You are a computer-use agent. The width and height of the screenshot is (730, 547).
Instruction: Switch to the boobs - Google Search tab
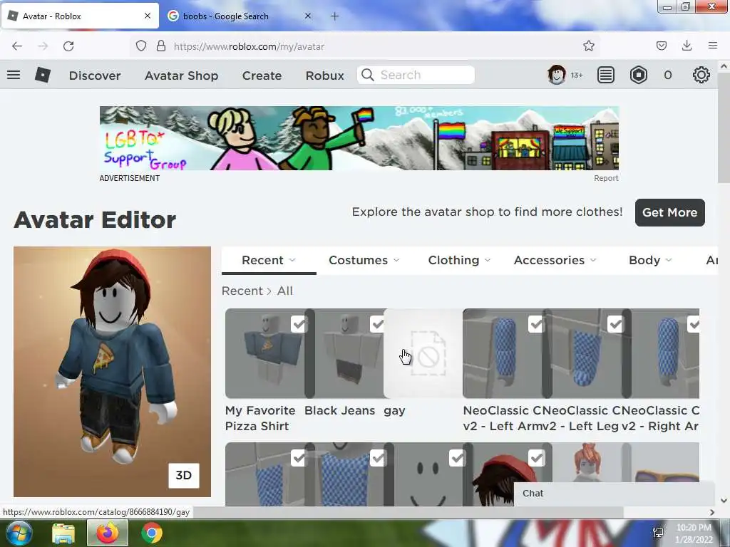click(x=240, y=16)
